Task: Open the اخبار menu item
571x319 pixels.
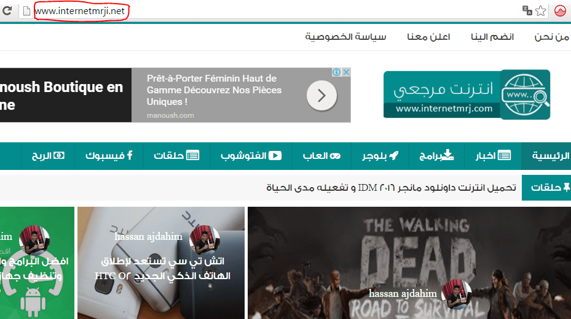Action: [x=493, y=156]
